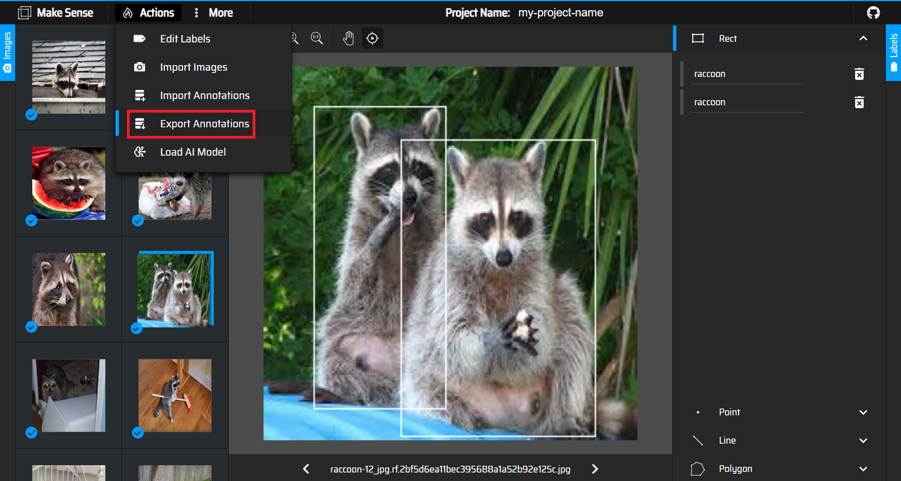Viewport: 901px width, 481px height.
Task: Delete the second raccoon label
Action: (859, 102)
